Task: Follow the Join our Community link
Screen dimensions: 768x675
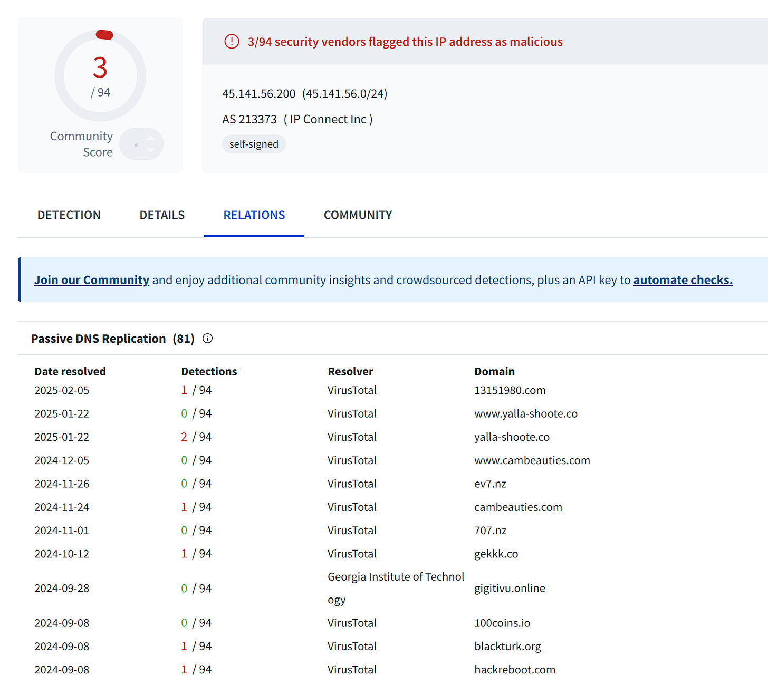Action: click(92, 280)
